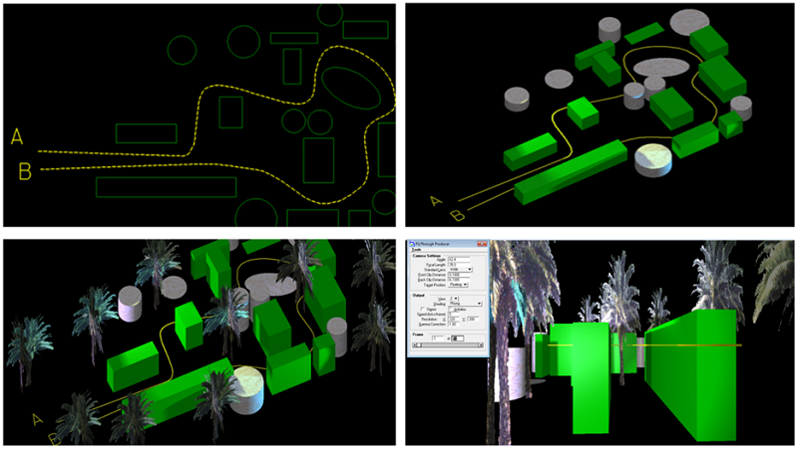Screen dimensions: 798x450
Task: Click the Front Clip Distance field
Action: 458,274
